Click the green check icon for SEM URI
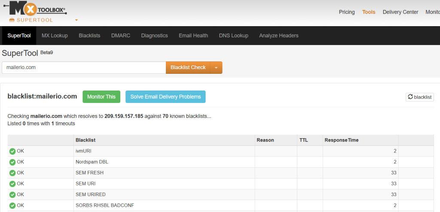 point(12,184)
